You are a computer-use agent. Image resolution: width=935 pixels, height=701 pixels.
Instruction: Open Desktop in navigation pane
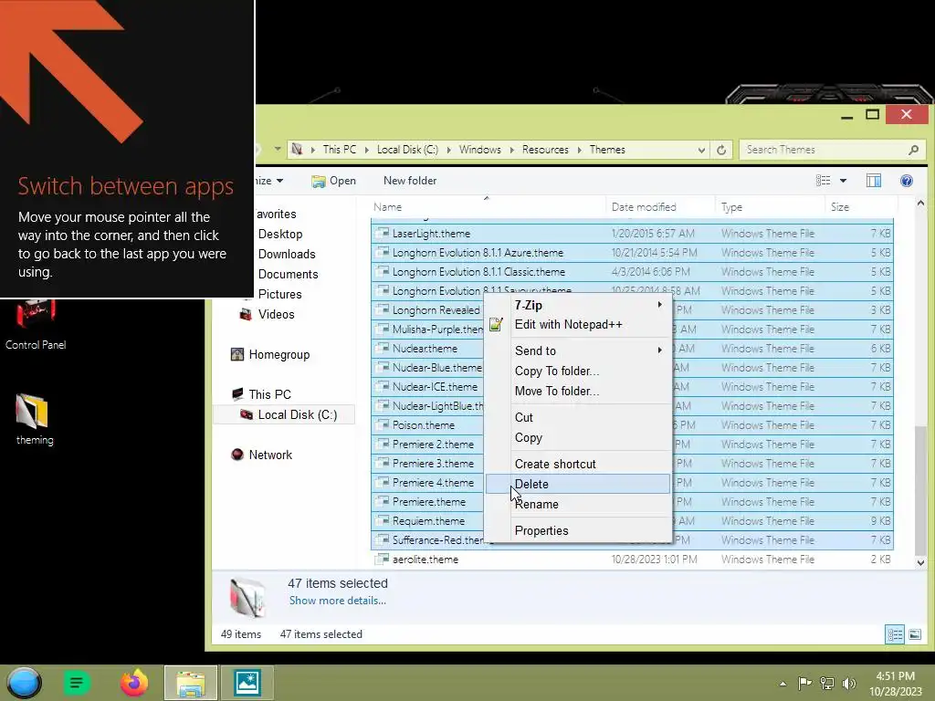click(x=280, y=235)
